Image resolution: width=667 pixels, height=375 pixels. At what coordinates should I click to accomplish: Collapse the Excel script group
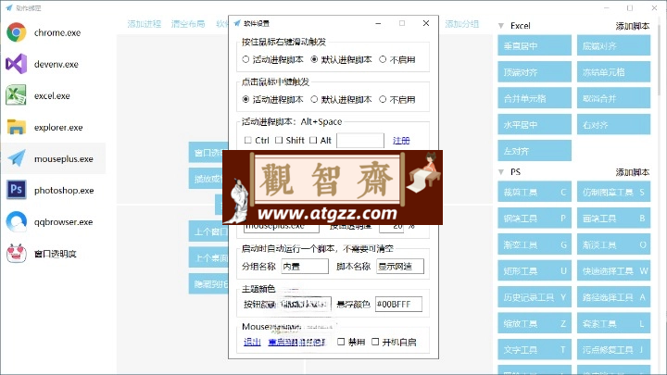click(x=501, y=26)
